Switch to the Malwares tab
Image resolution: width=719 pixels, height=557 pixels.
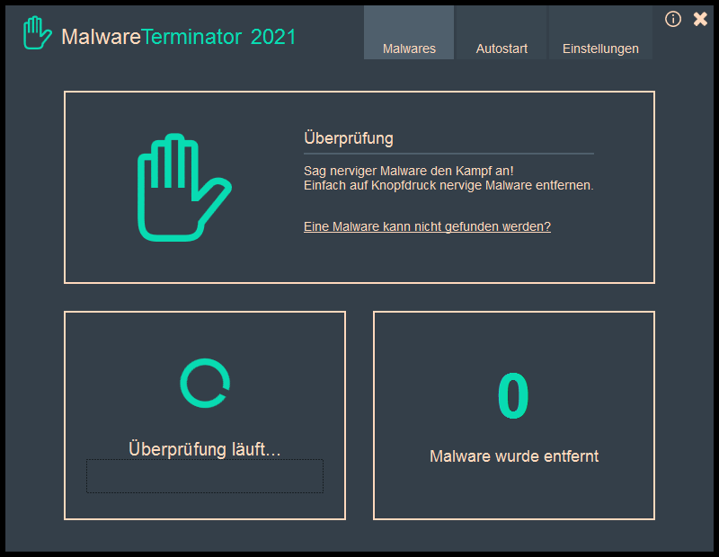point(409,49)
